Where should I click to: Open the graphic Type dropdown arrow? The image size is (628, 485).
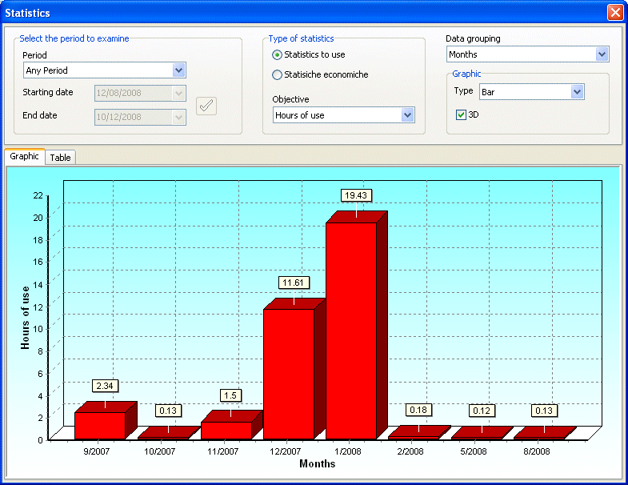click(x=577, y=92)
